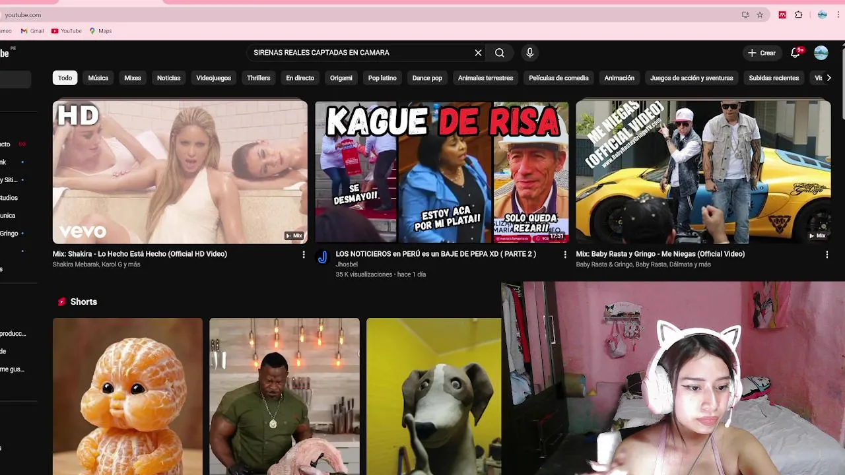Click 'Shakira Mebarak, Karol G y más' text
Screen dimensions: 845x475
click(96, 265)
